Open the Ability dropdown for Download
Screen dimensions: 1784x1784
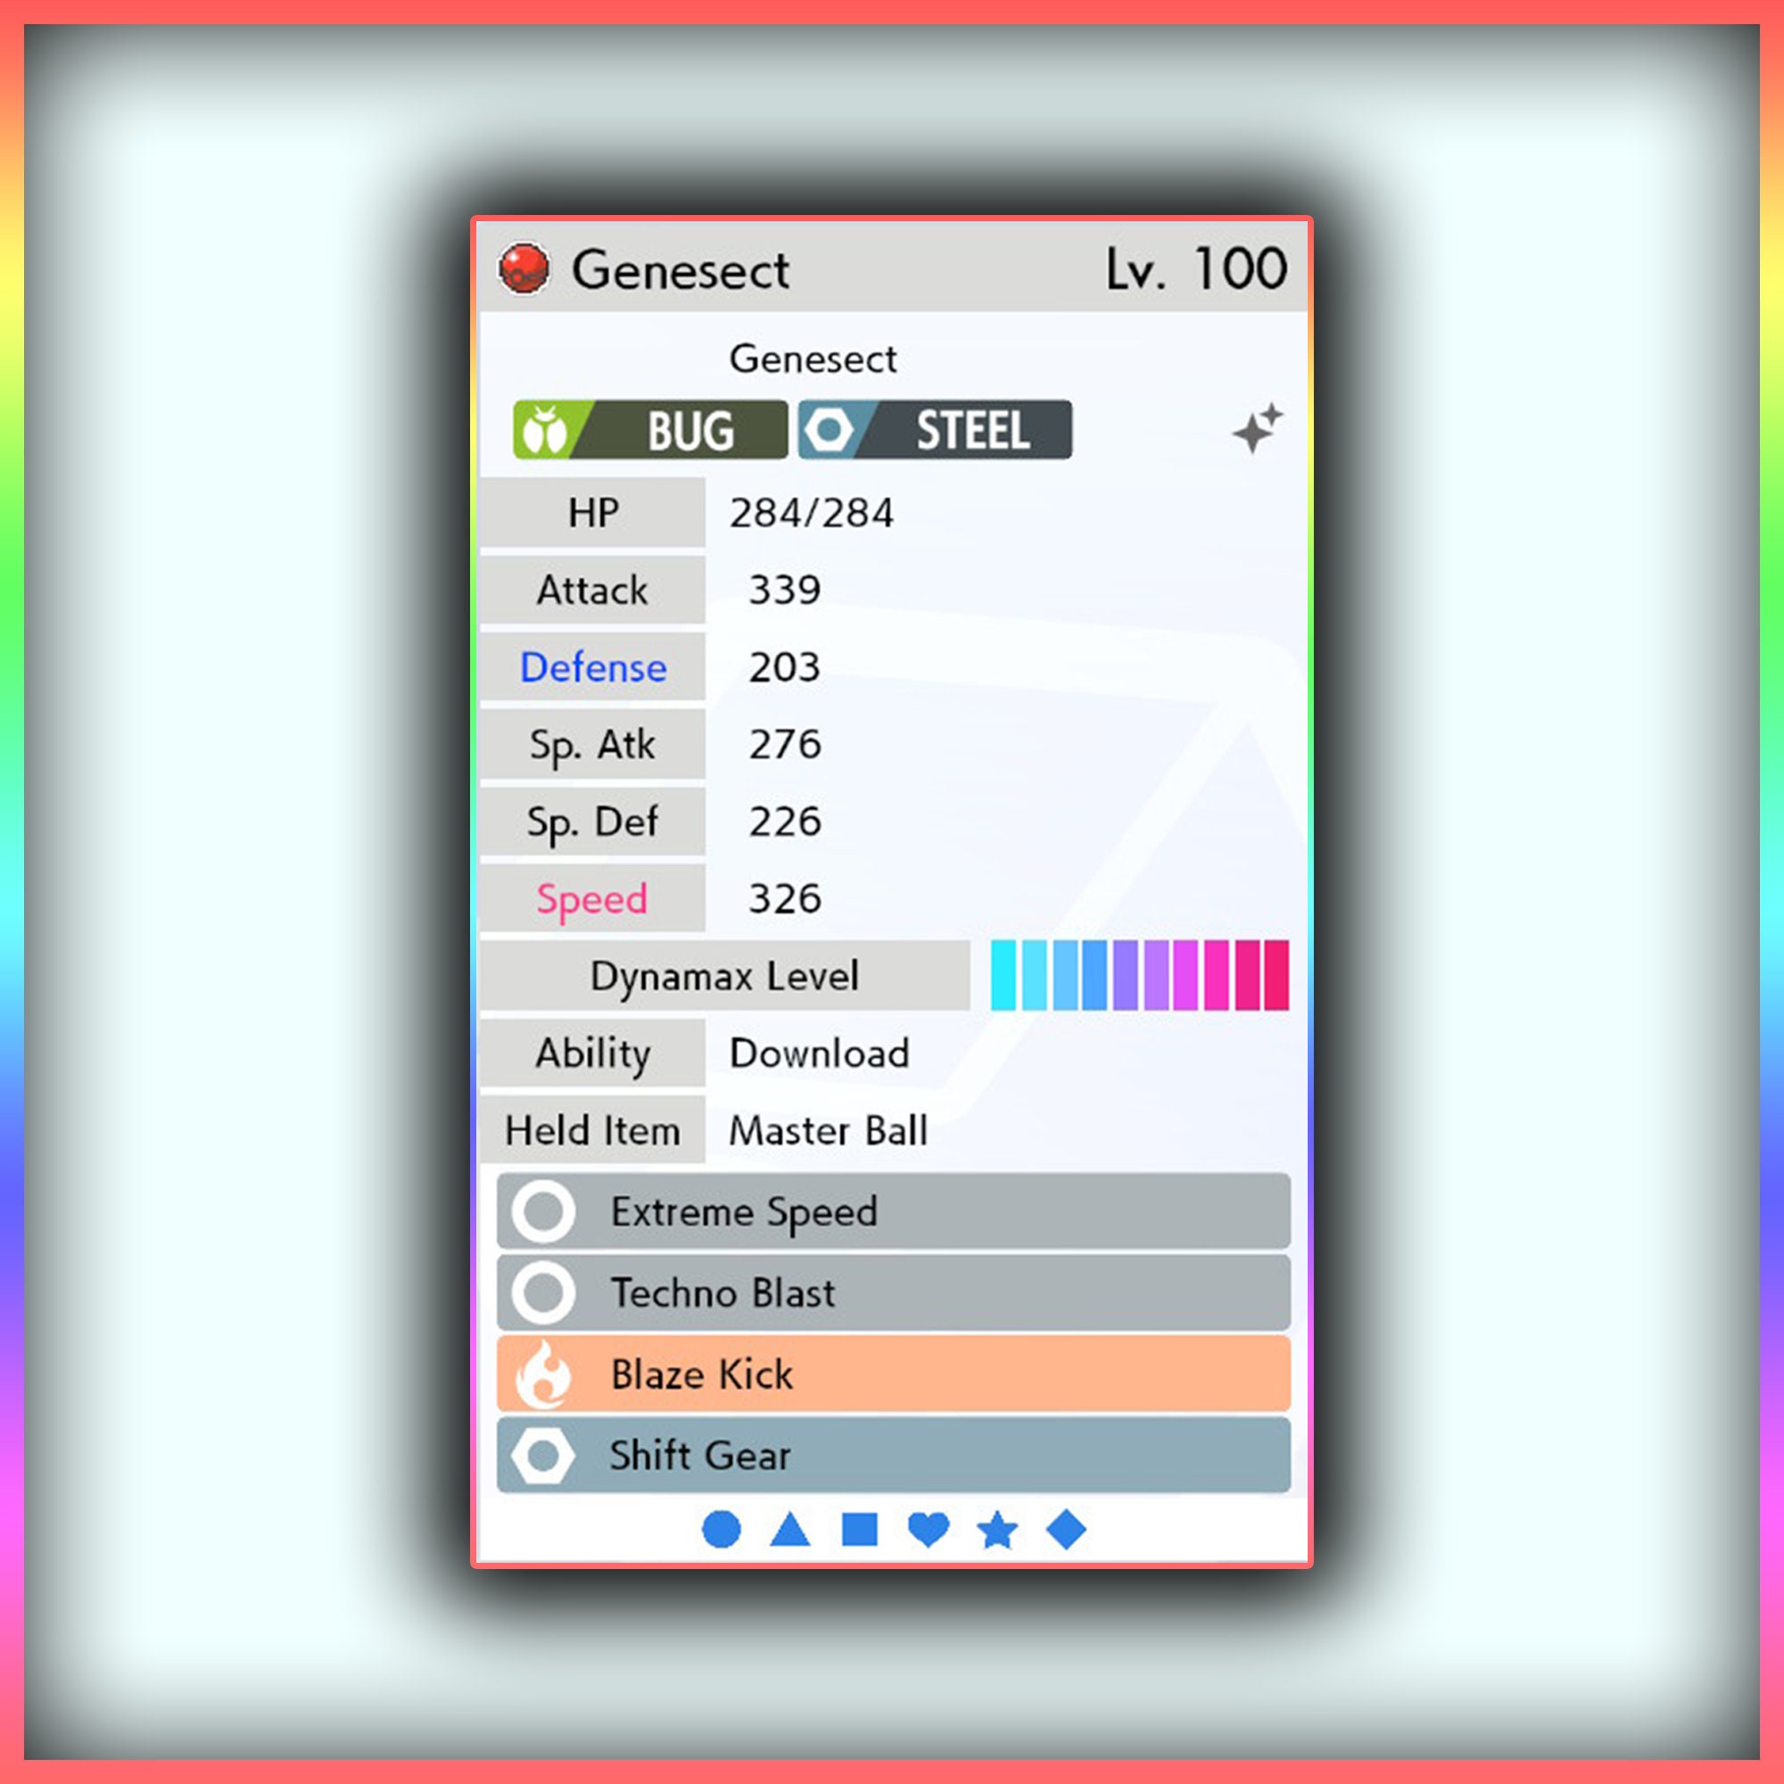(910, 1057)
